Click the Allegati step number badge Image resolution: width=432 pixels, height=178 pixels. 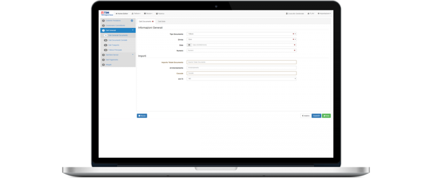pyautogui.click(x=103, y=65)
